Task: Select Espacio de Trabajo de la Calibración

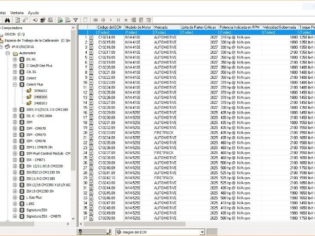Action: point(37,41)
